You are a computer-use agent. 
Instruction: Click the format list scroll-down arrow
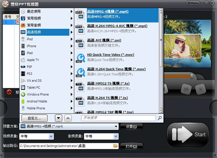tap(161, 111)
